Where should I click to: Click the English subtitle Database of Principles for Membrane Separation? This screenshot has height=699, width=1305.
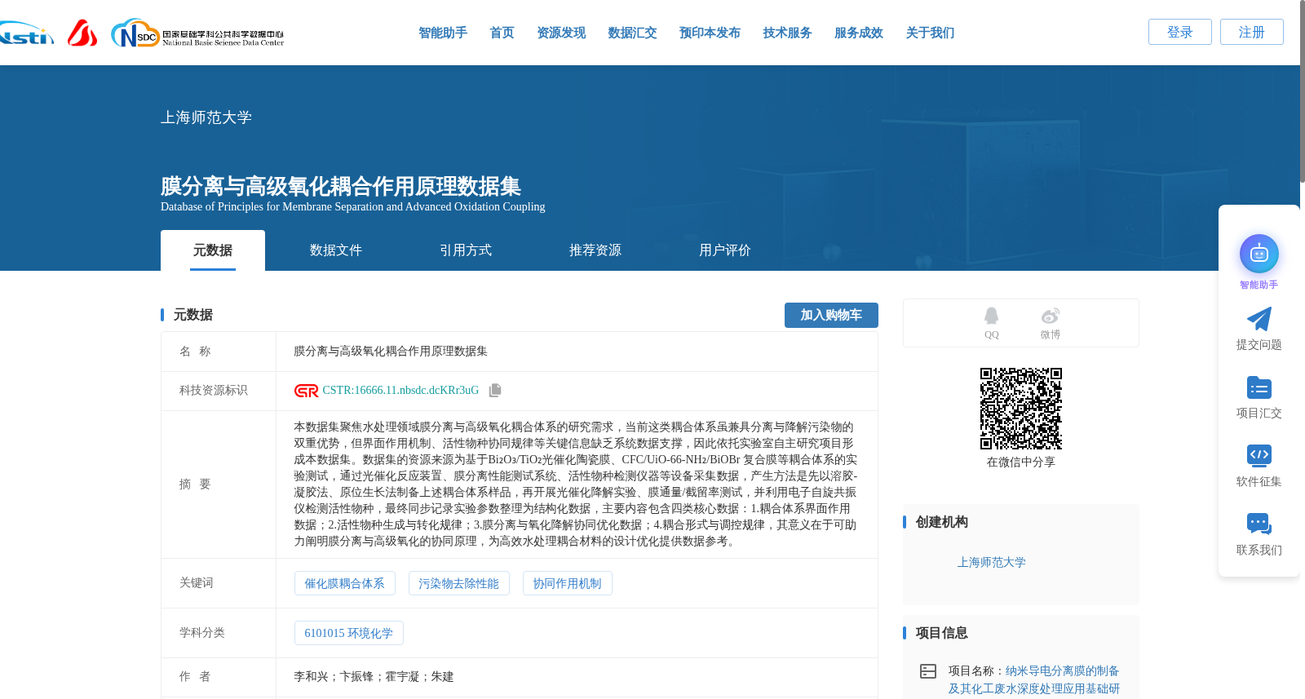click(x=353, y=207)
